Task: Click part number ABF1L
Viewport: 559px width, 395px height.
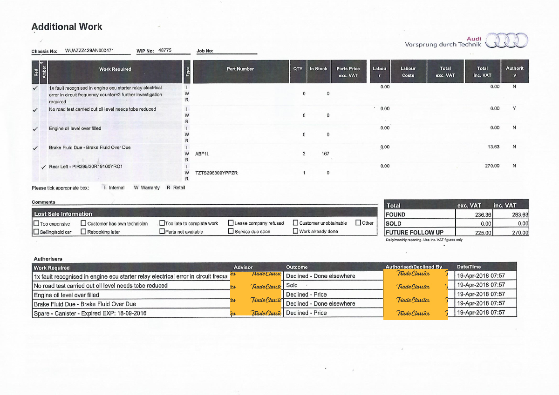Action: pyautogui.click(x=203, y=154)
